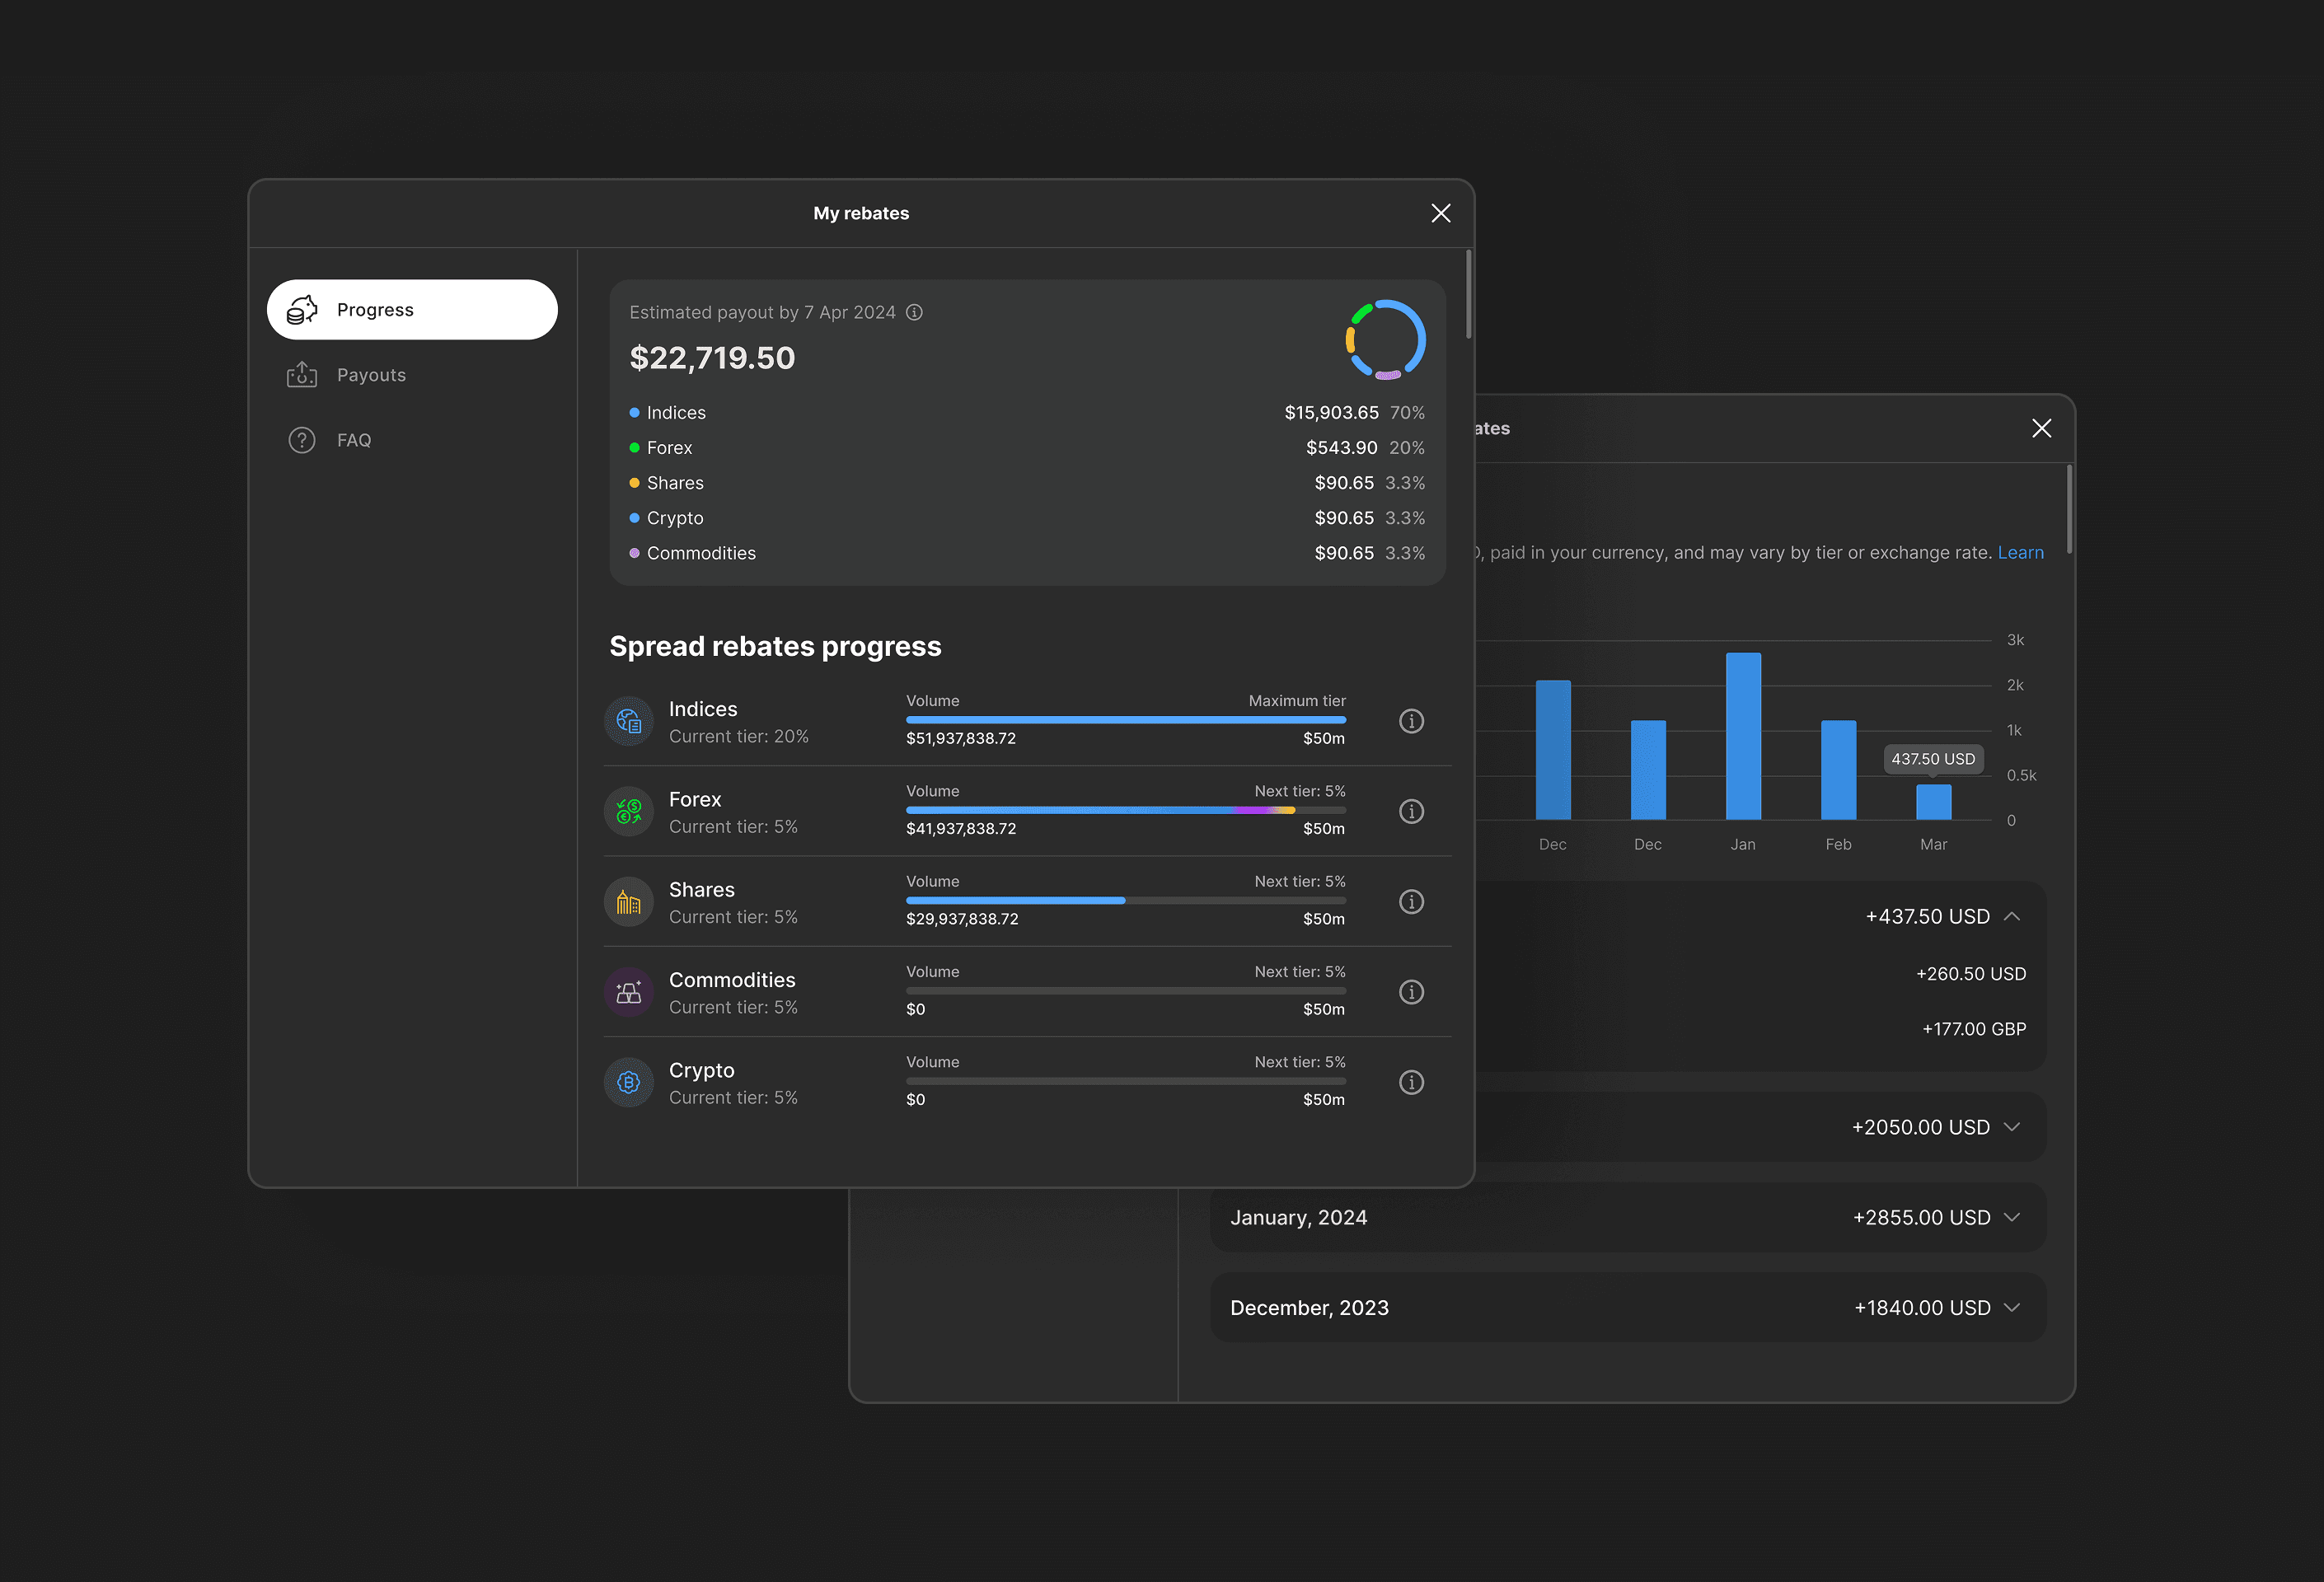Collapse the +437.50 USD payout section

point(2012,916)
